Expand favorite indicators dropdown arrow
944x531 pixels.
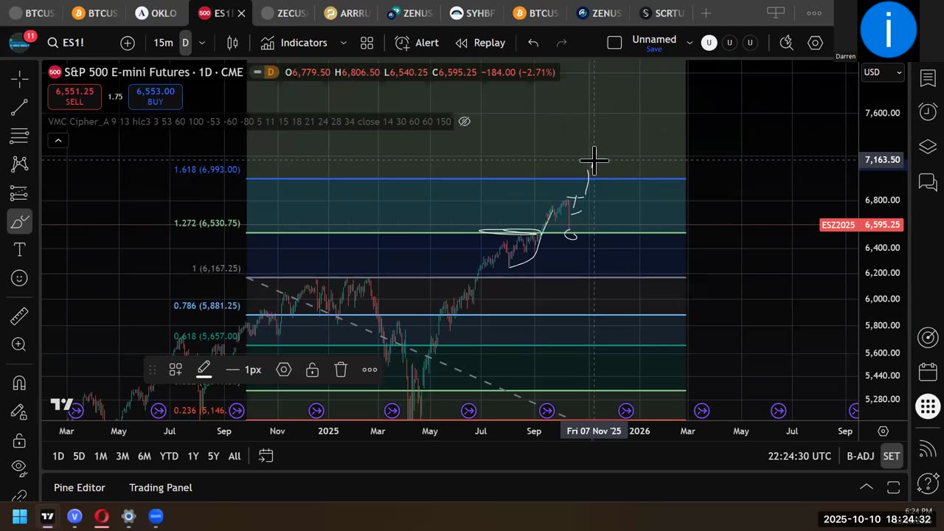pos(343,43)
